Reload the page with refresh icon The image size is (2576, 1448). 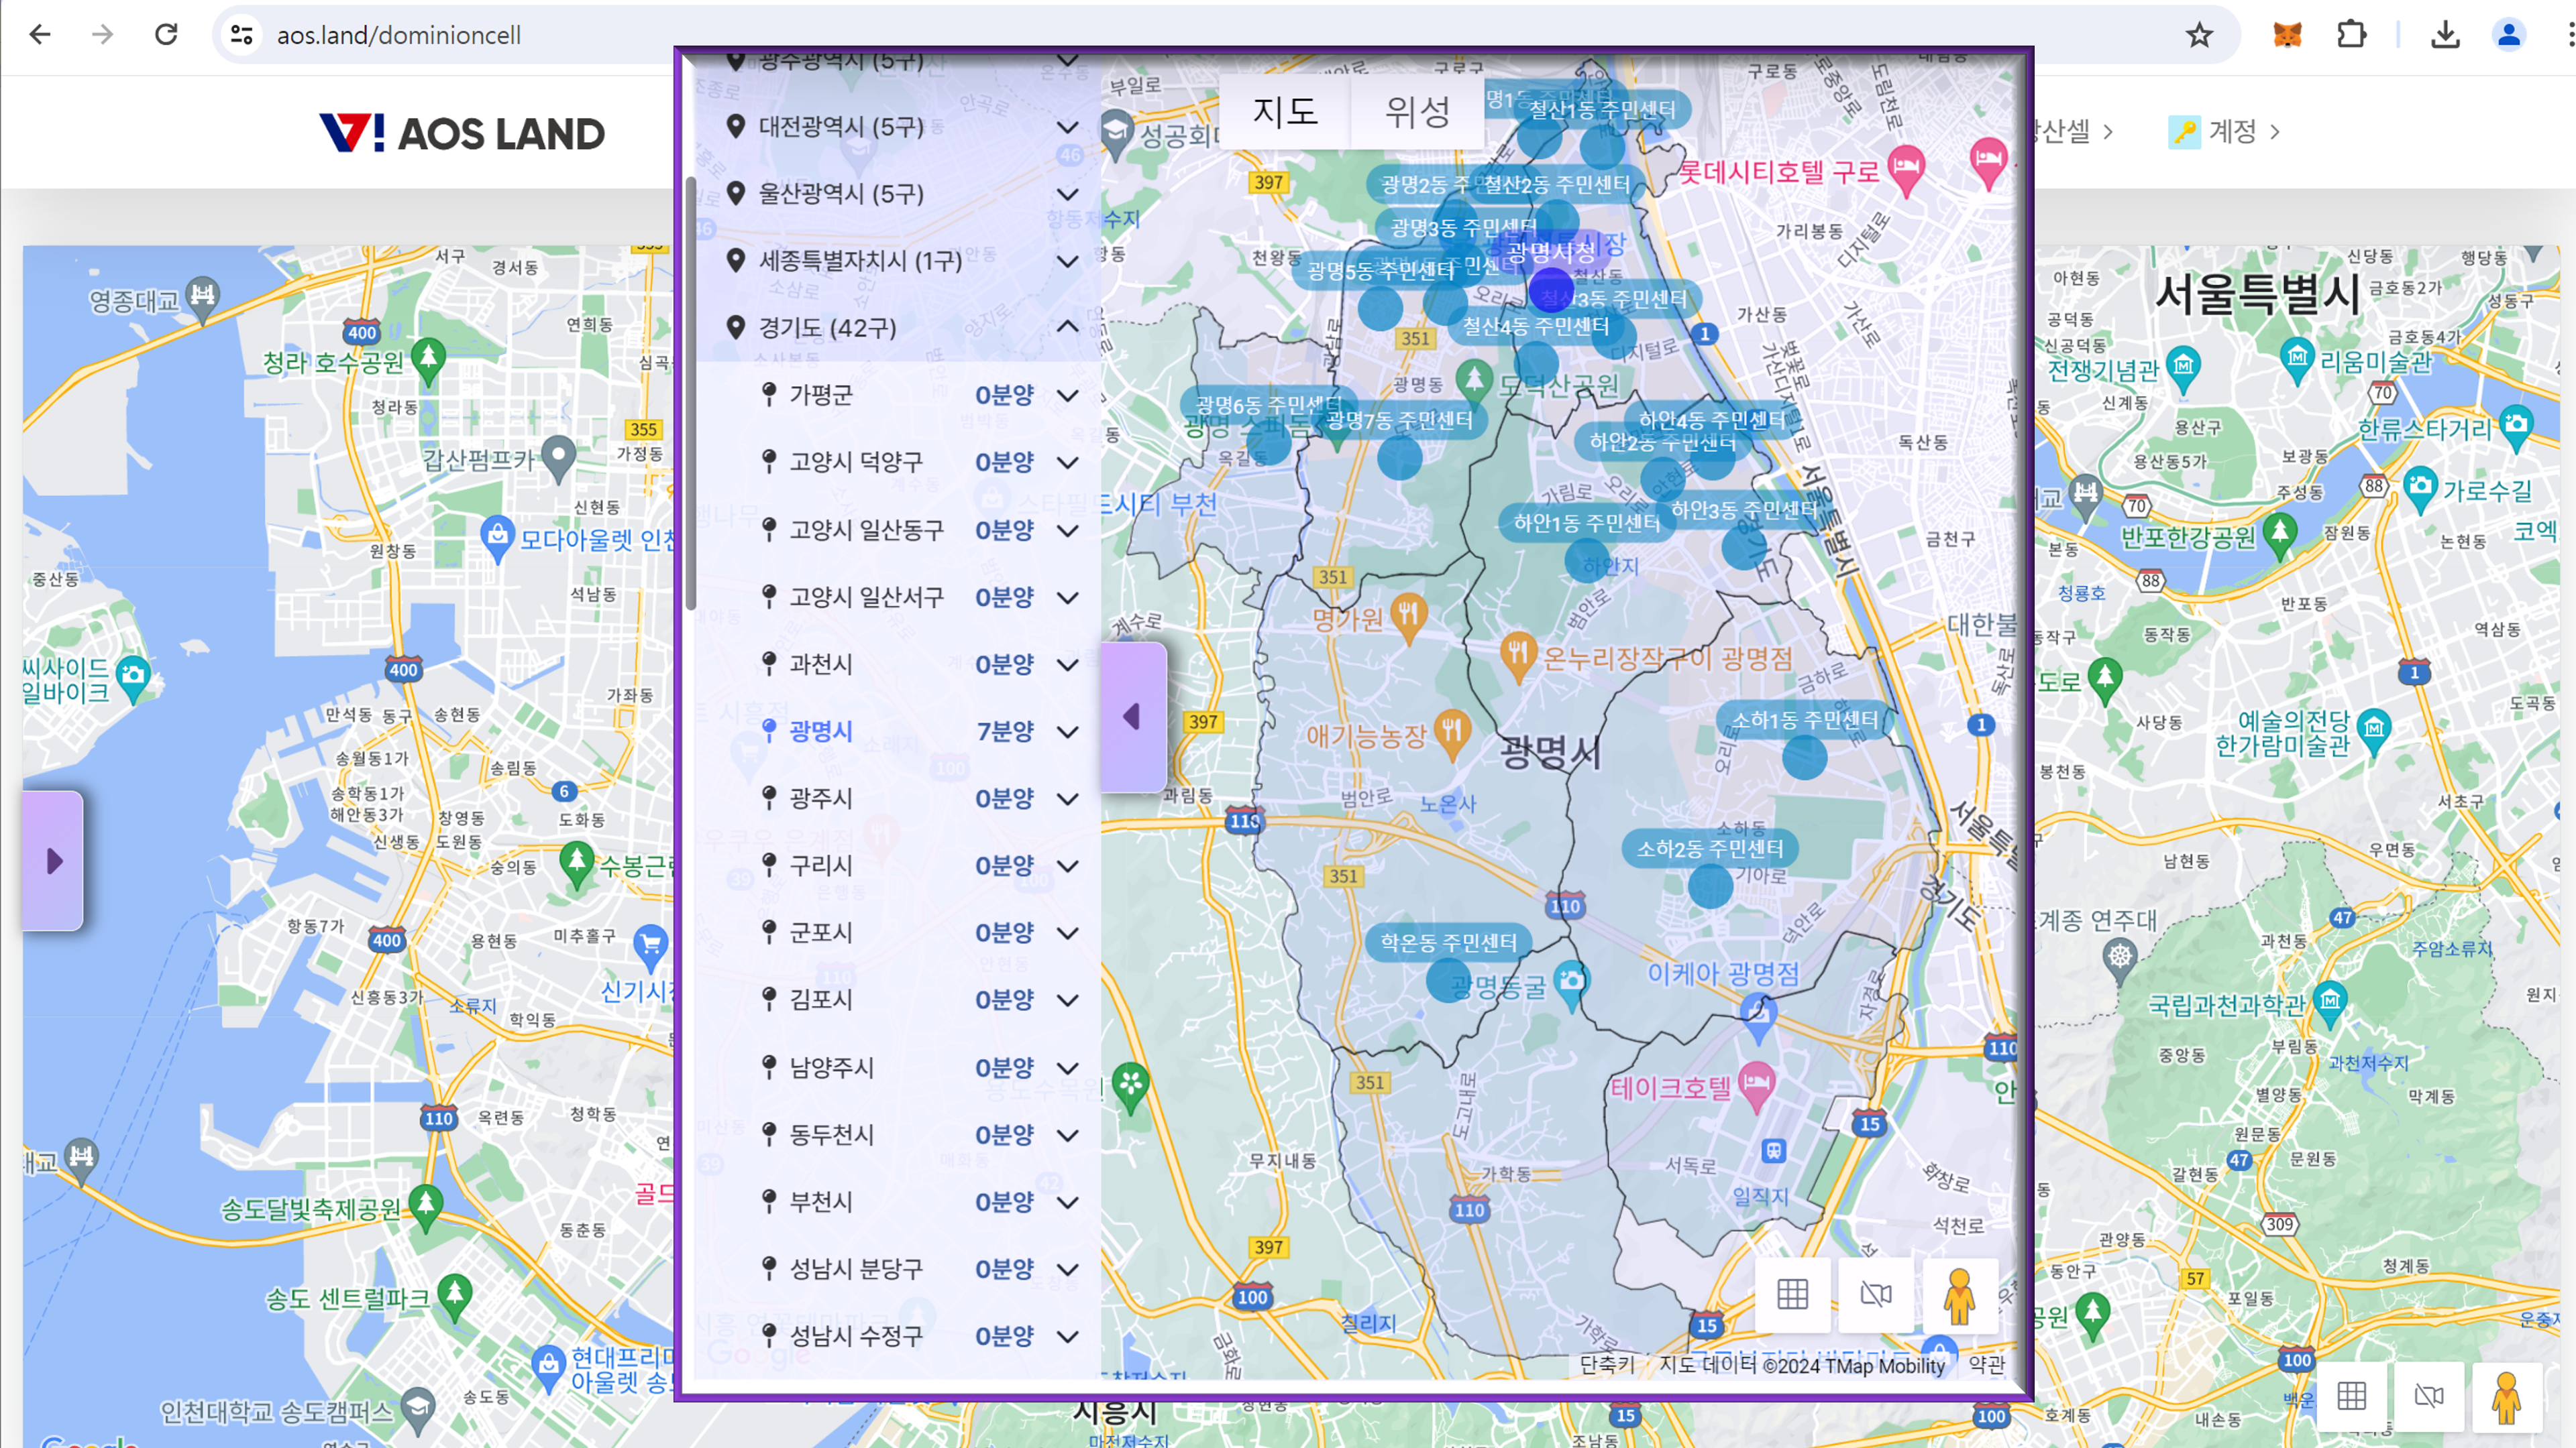pyautogui.click(x=166, y=35)
